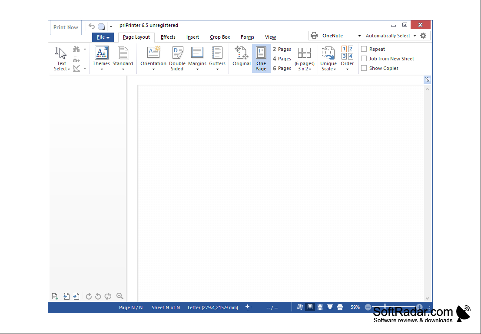Image resolution: width=481 pixels, height=334 pixels.
Task: Click the rotate counterclockwise icon
Action: 98,296
